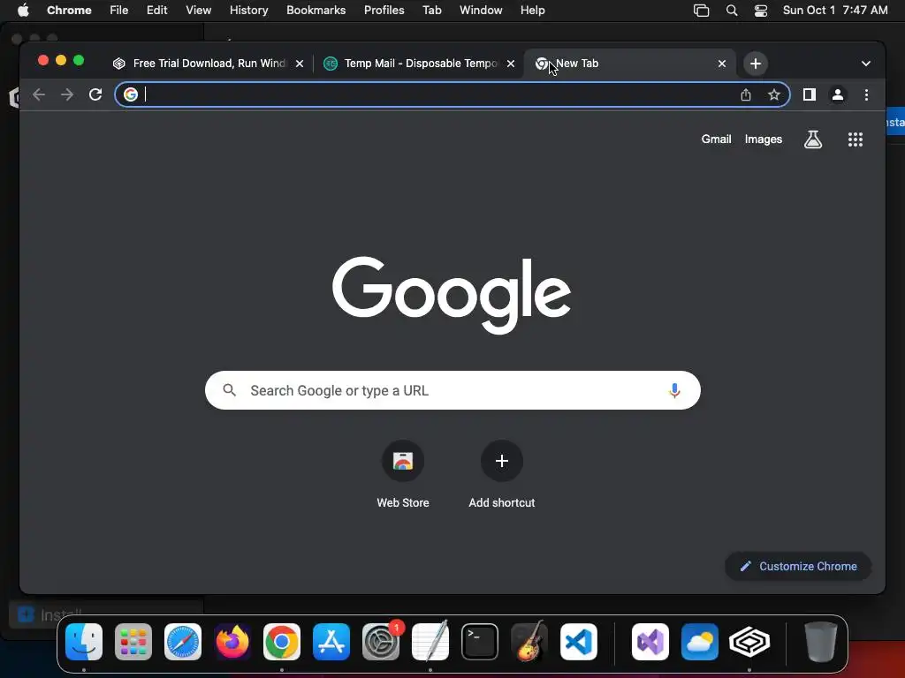Image resolution: width=905 pixels, height=678 pixels.
Task: Open TextEdit from the Dock
Action: pos(430,641)
